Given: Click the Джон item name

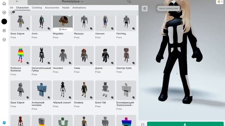Looking at the screenshot, I should point(99,68).
